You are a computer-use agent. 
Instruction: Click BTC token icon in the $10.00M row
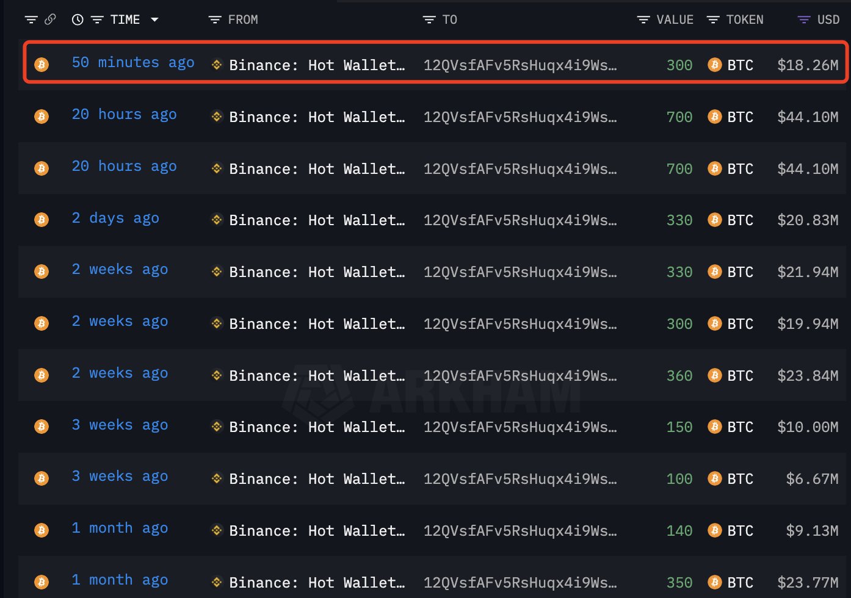(x=715, y=427)
